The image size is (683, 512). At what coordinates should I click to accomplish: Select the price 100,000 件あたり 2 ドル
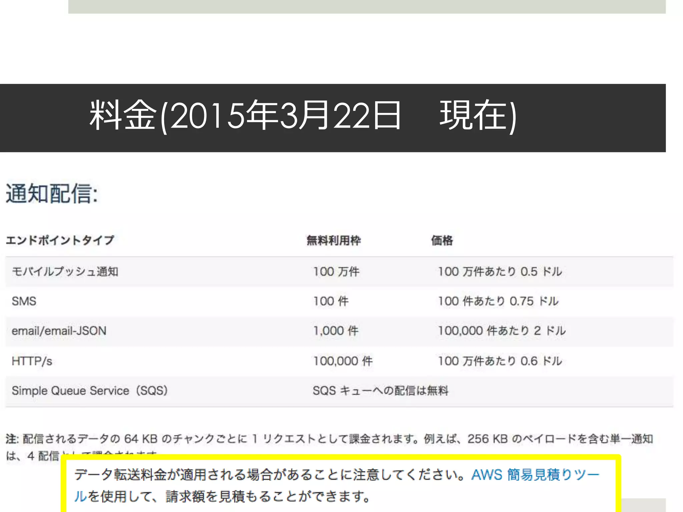click(x=502, y=331)
